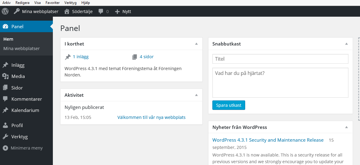Select Mina webbplatser in sidebar submenu
Screen dimensions: 360x165
(22, 49)
